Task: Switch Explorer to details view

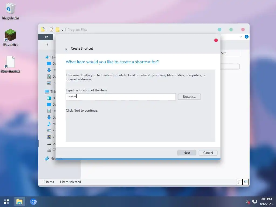Action: 240,182
